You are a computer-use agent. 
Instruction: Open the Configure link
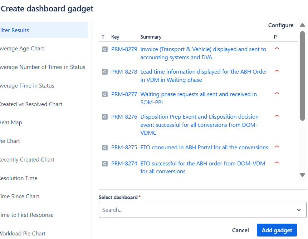(x=281, y=25)
